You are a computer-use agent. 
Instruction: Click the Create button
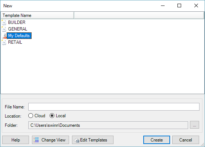pos(157,140)
